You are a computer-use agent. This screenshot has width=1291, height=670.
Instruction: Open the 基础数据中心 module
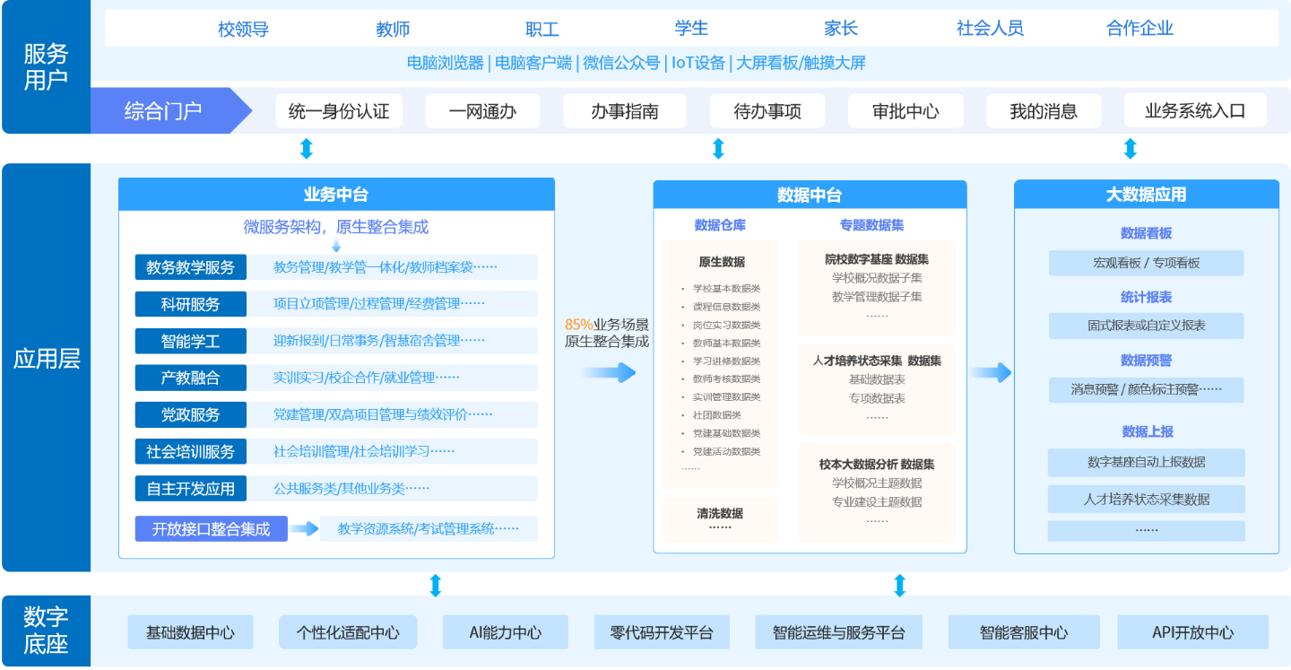[x=191, y=631]
